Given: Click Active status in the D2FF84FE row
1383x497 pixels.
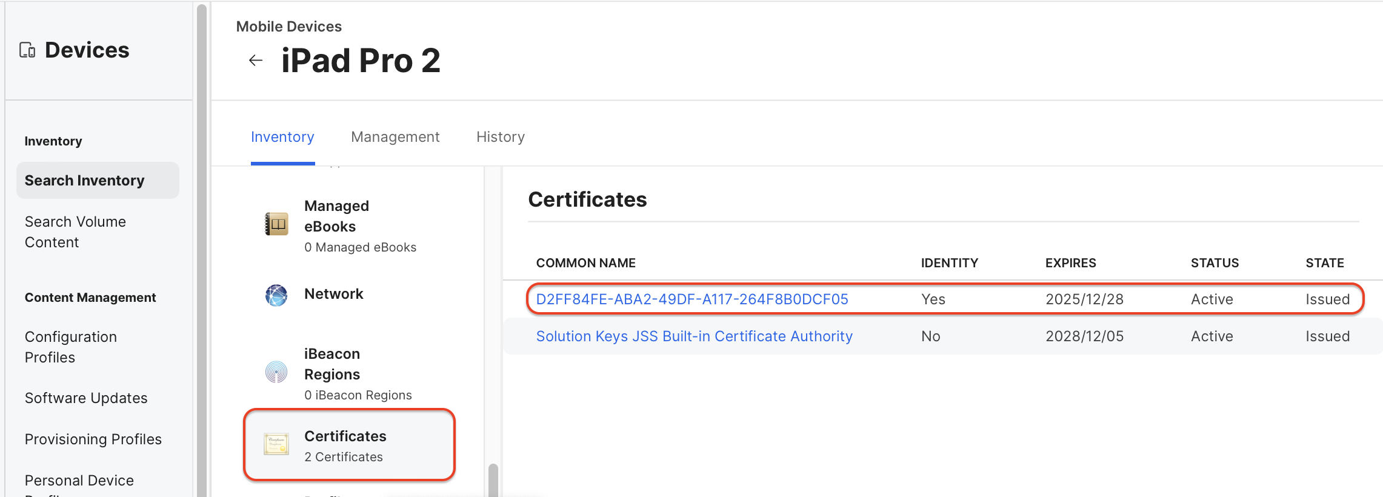Looking at the screenshot, I should pos(1212,299).
